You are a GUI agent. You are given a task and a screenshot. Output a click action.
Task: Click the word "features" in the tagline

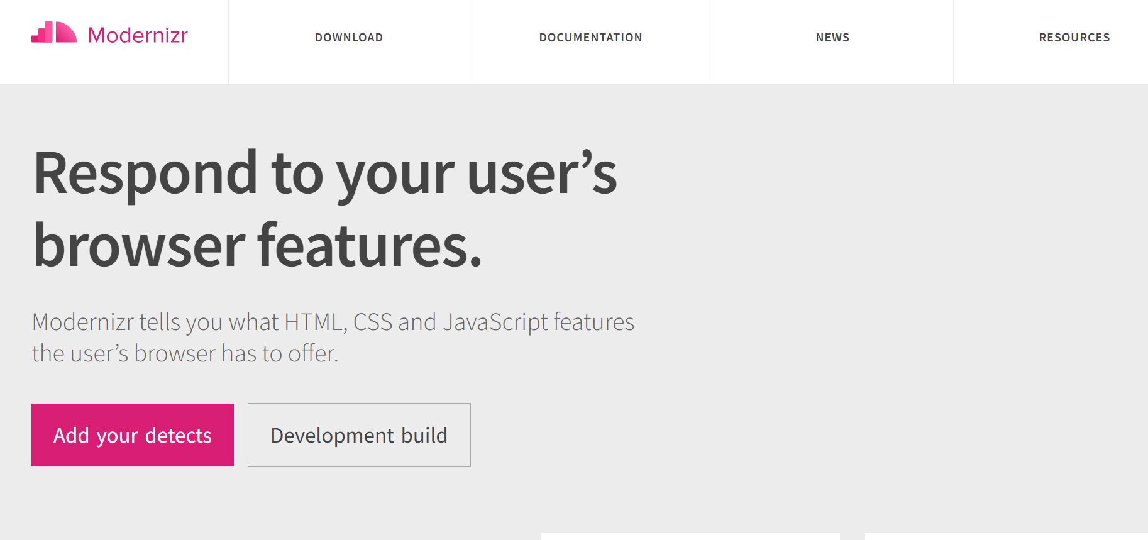click(593, 322)
